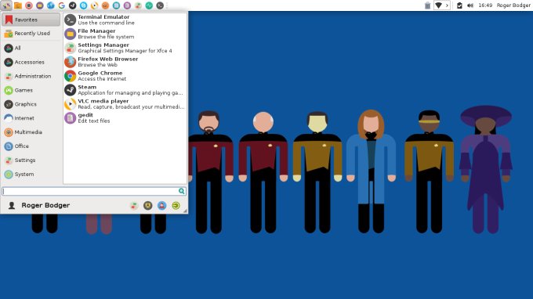
Task: Open All Settings button at menu bottom
Action: 134,205
